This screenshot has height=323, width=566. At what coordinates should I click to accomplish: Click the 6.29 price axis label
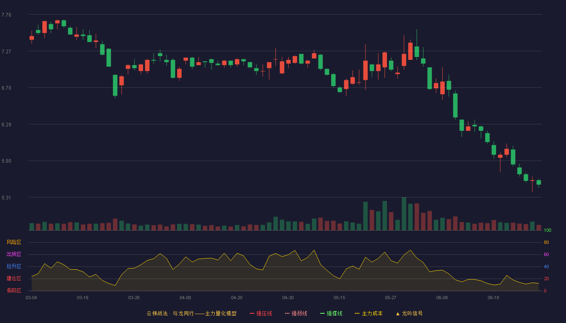[x=6, y=125]
